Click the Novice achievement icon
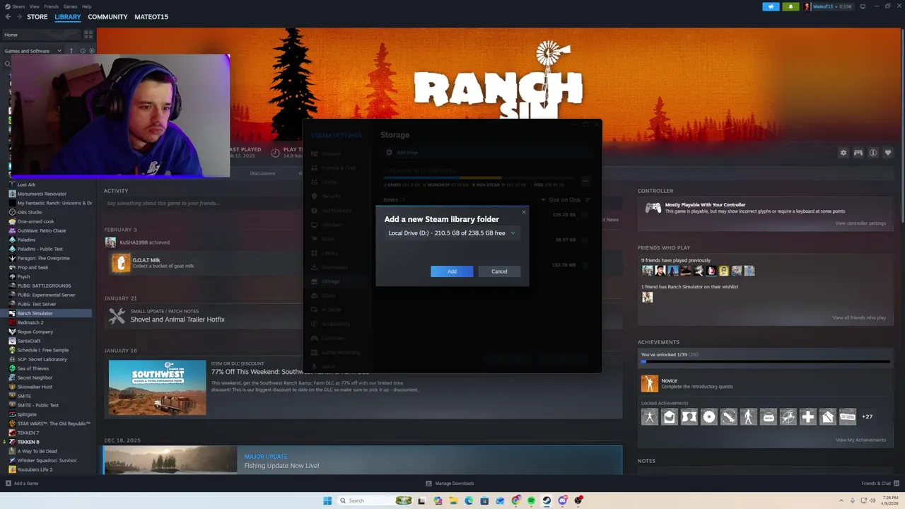905x509 pixels. pyautogui.click(x=649, y=383)
